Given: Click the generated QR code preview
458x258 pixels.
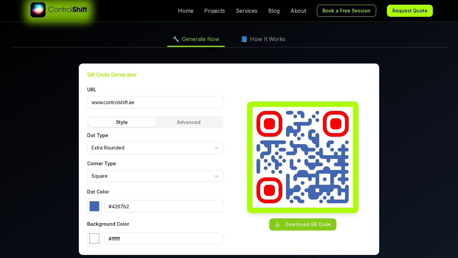Looking at the screenshot, I should [x=303, y=157].
